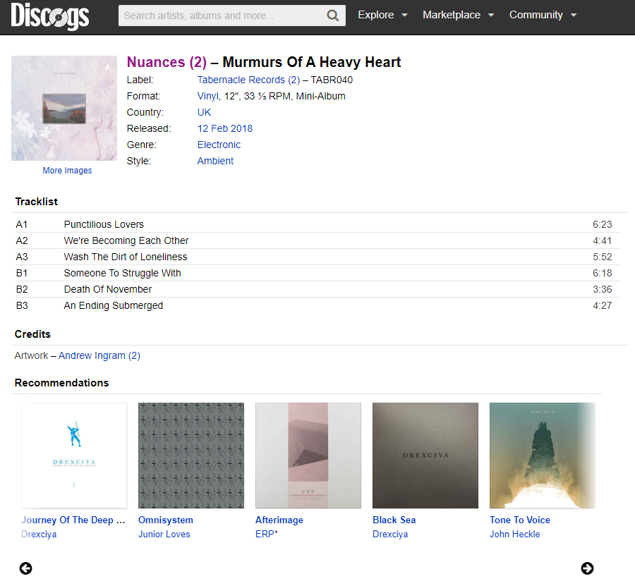Open the Nuances (2) artist page
635x586 pixels.
click(167, 62)
